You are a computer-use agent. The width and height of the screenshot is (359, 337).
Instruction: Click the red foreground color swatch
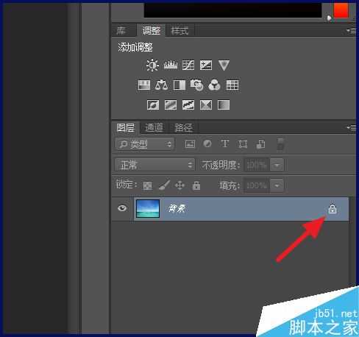pyautogui.click(x=341, y=10)
